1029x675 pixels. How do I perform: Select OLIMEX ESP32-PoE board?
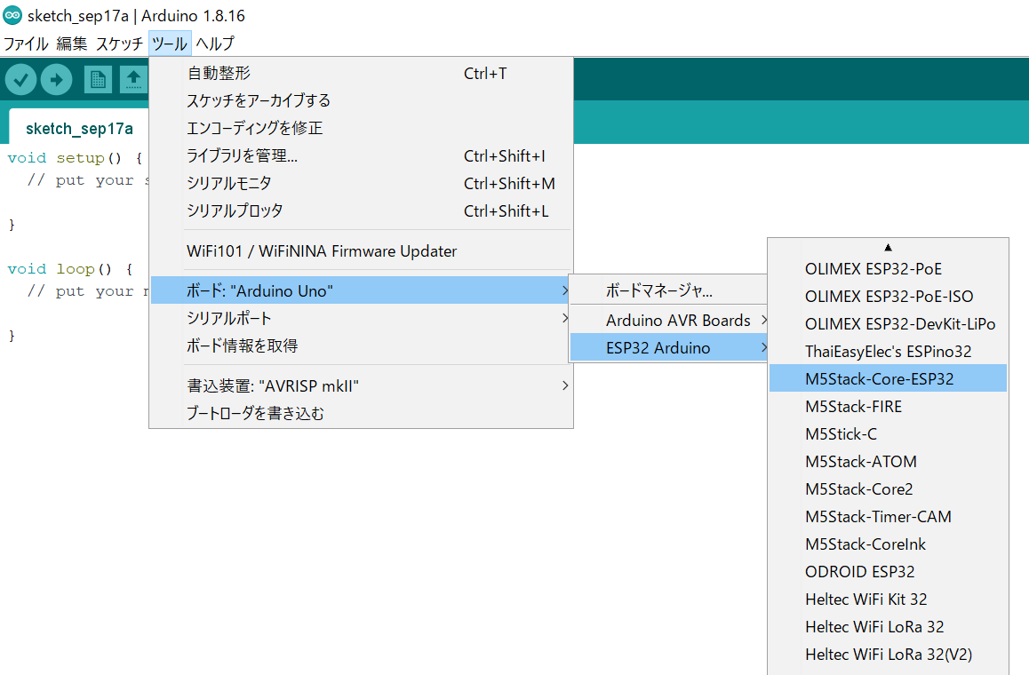[888, 269]
